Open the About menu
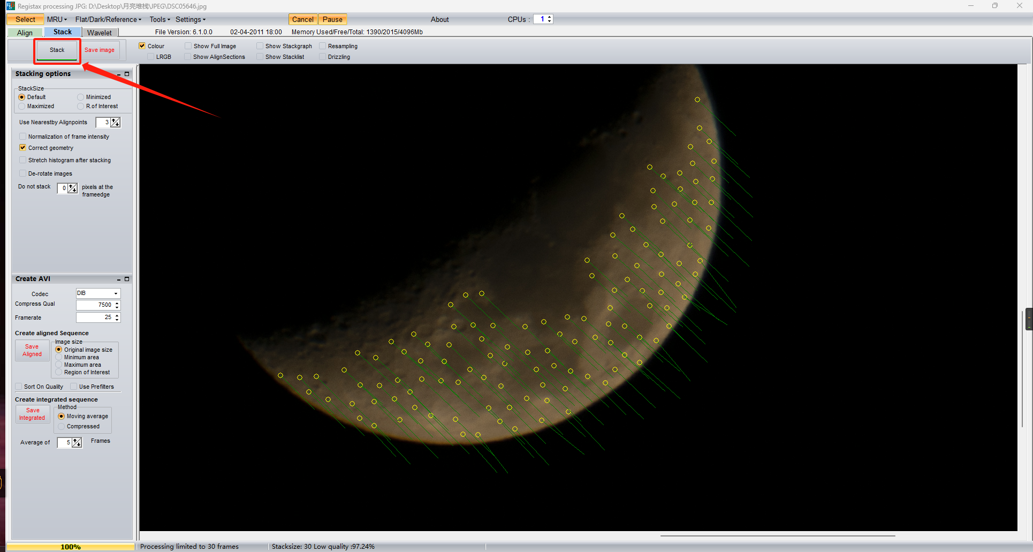The width and height of the screenshot is (1033, 552). pos(440,19)
